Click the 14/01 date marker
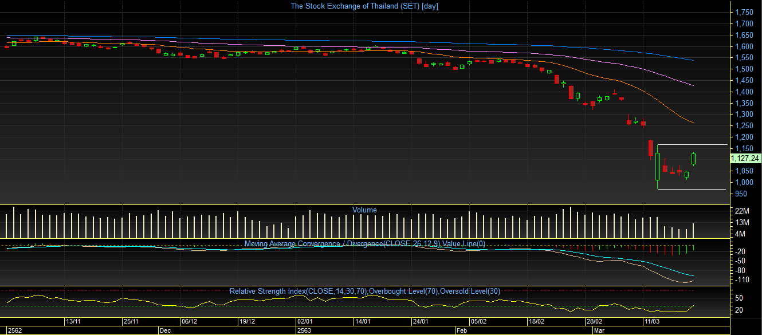The image size is (762, 335). pos(363,322)
